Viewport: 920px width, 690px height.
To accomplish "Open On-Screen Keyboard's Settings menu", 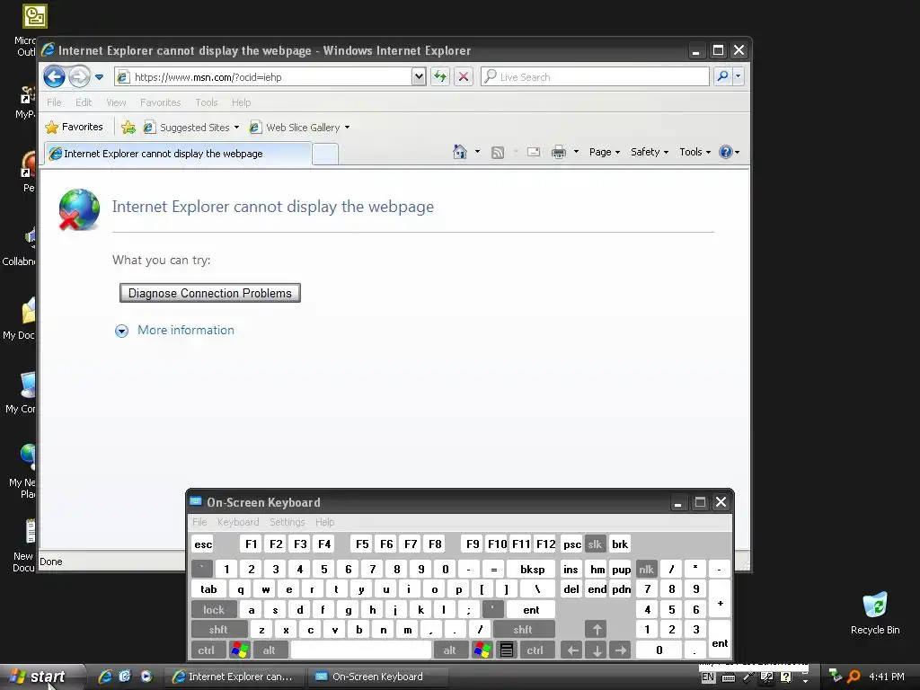I will point(287,522).
